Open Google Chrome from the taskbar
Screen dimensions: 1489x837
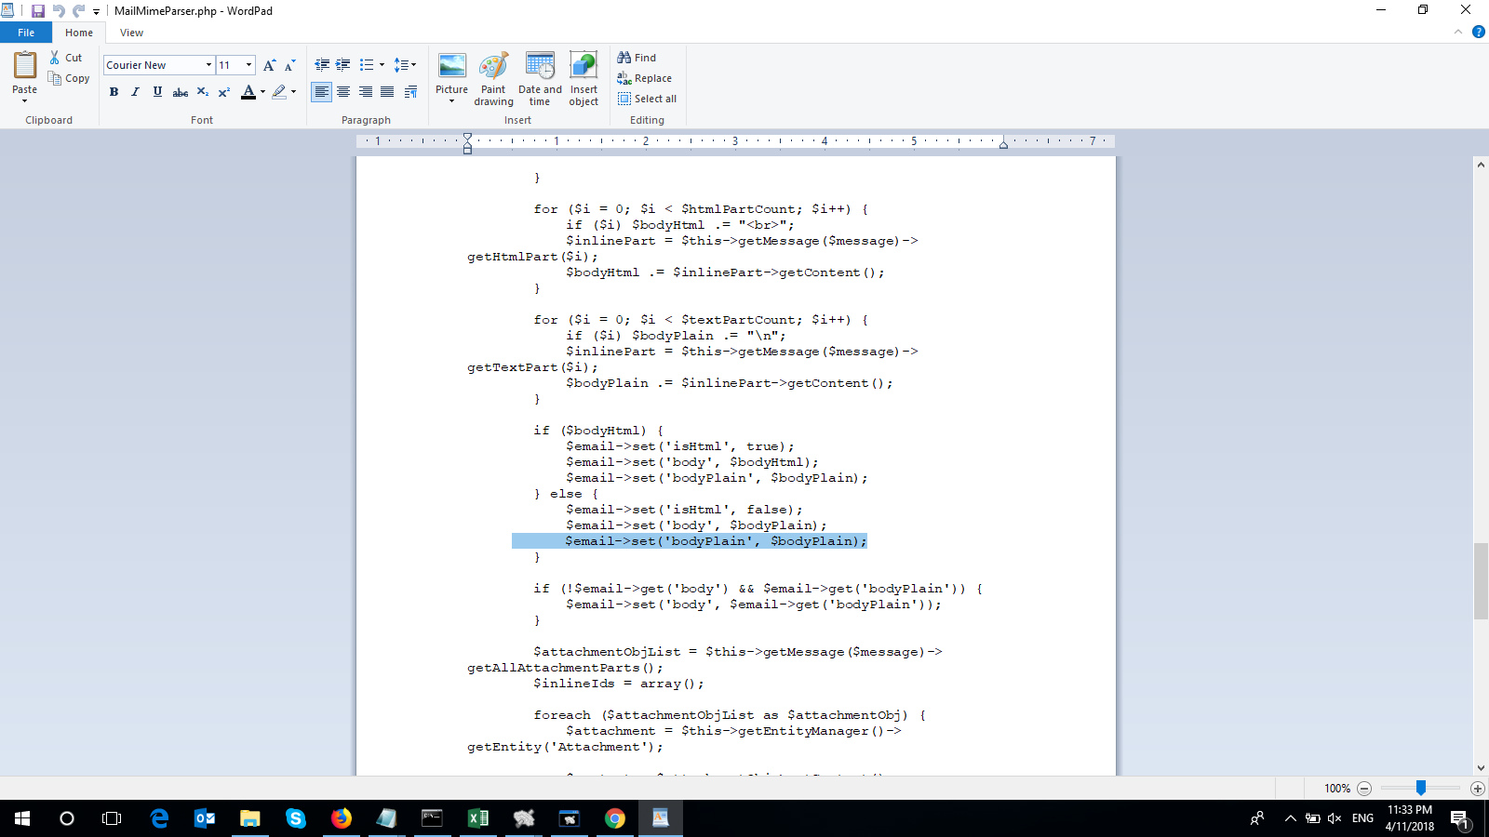[614, 818]
